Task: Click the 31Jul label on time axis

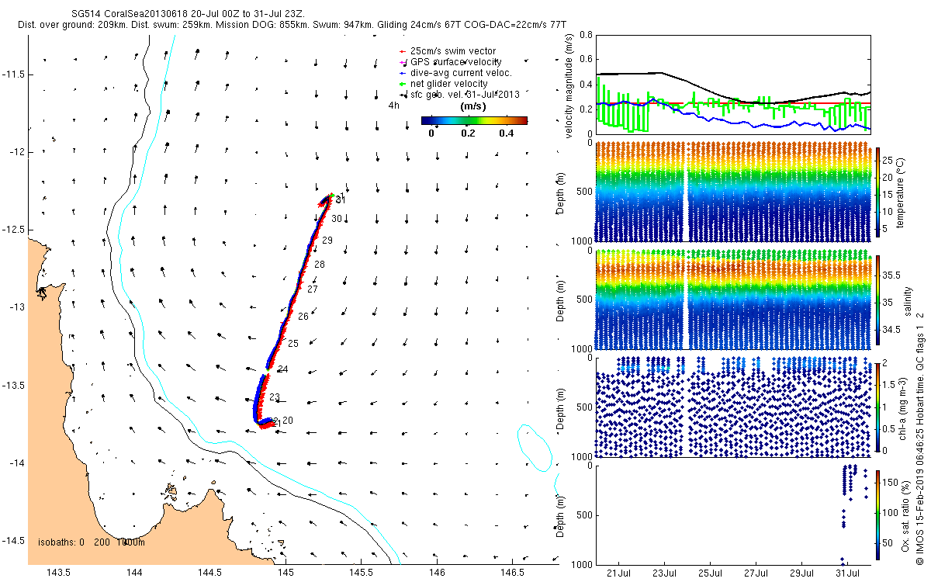Action: [x=848, y=573]
